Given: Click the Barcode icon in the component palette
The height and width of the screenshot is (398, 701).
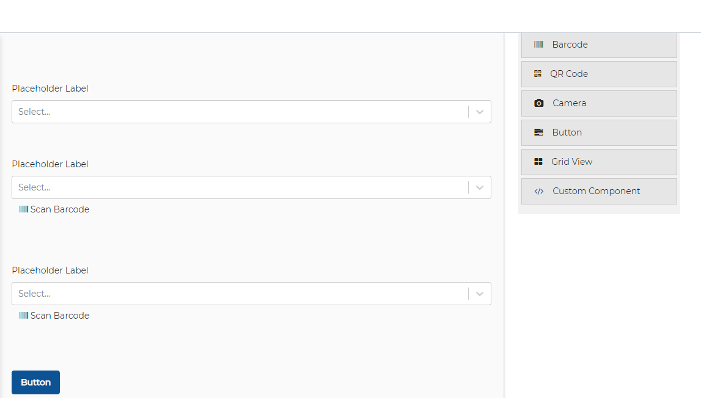Looking at the screenshot, I should (x=538, y=44).
